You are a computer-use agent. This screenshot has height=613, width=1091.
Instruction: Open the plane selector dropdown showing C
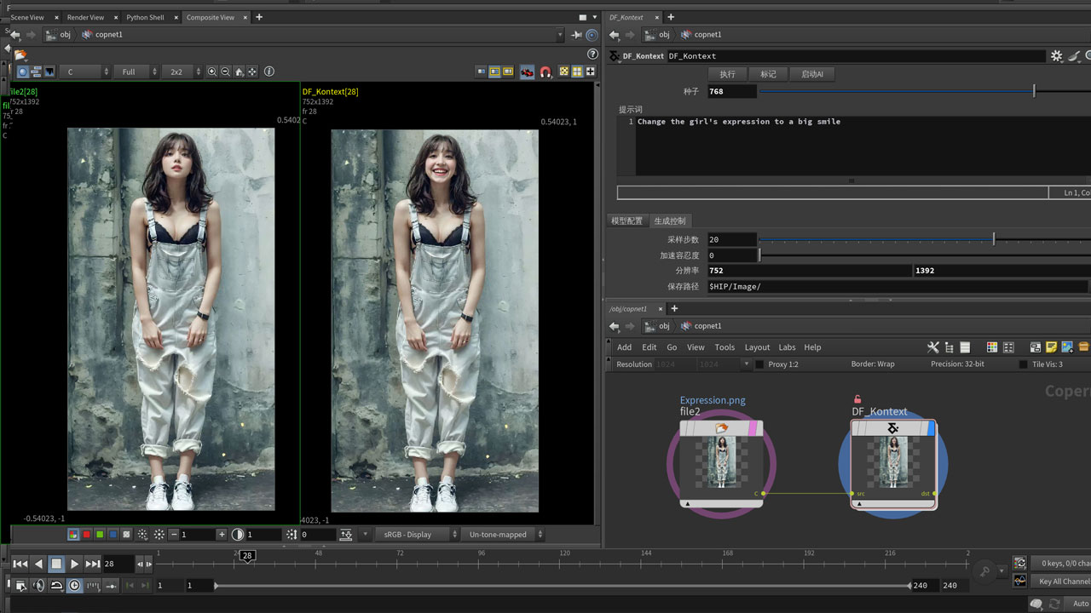coord(84,72)
